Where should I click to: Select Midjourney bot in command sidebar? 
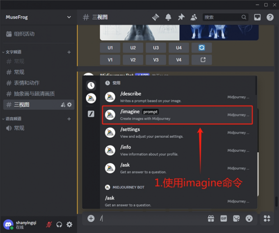coord(91,98)
